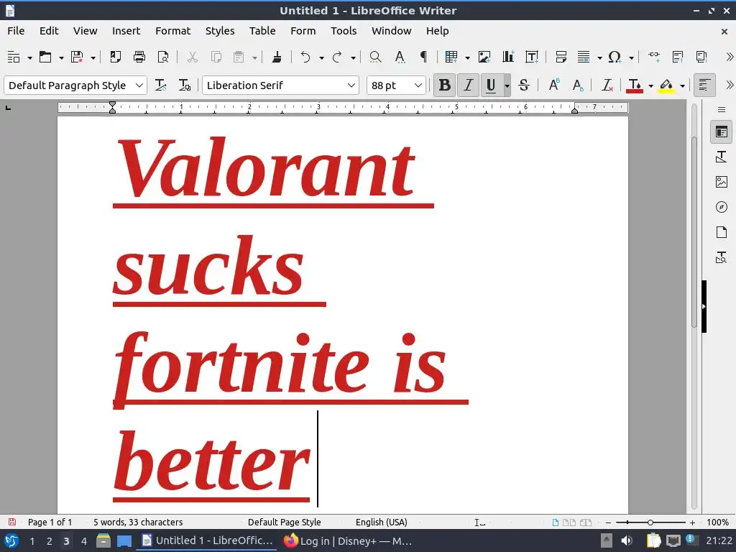736x552 pixels.
Task: Click 100% zoom level in status bar
Action: (x=718, y=523)
